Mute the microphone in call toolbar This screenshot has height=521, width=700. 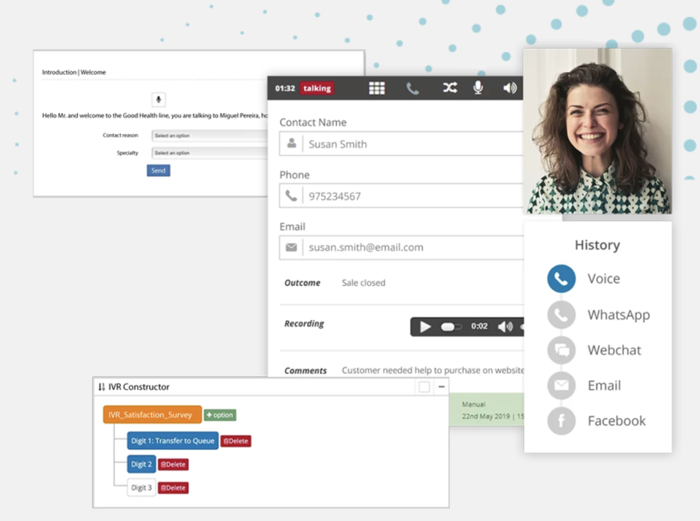(478, 88)
